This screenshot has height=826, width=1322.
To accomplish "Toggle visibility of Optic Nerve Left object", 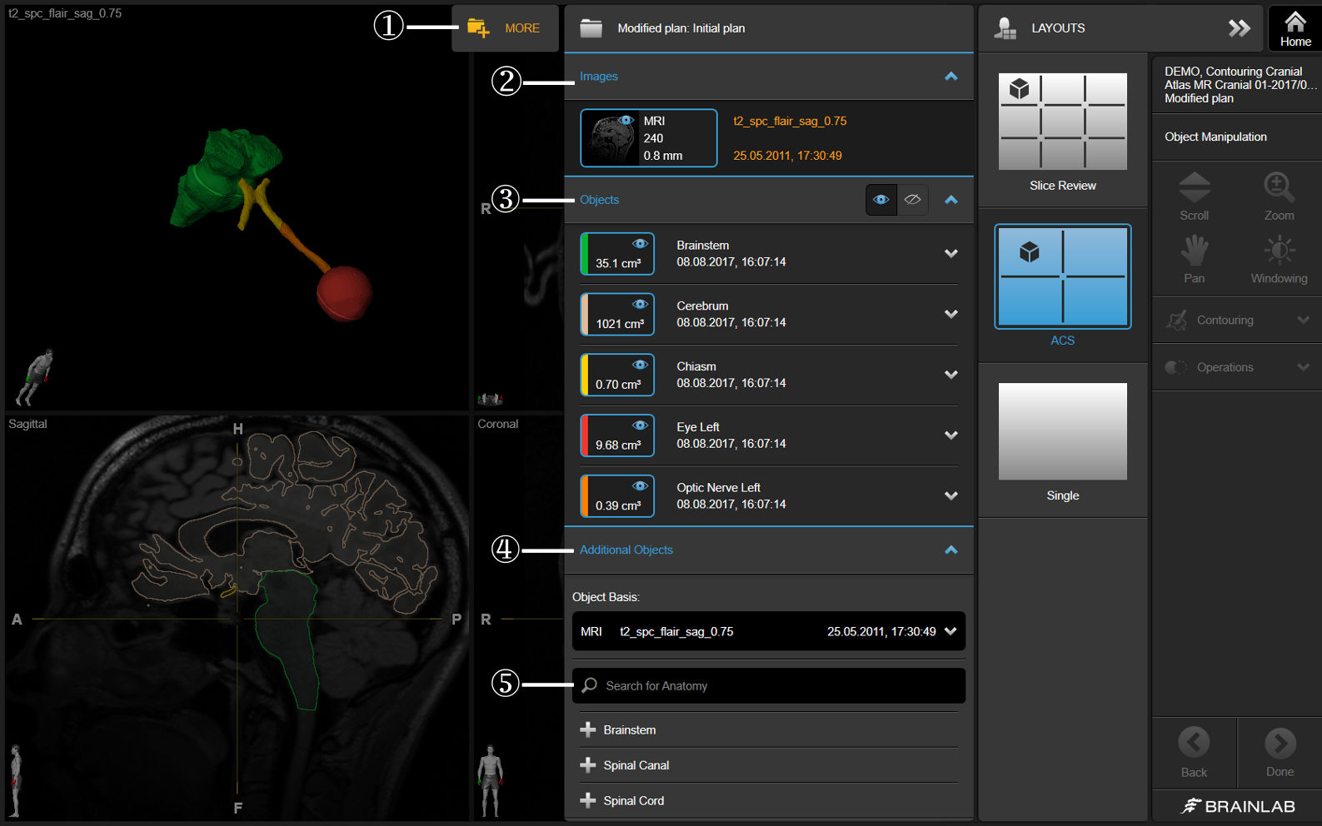I will pyautogui.click(x=640, y=486).
